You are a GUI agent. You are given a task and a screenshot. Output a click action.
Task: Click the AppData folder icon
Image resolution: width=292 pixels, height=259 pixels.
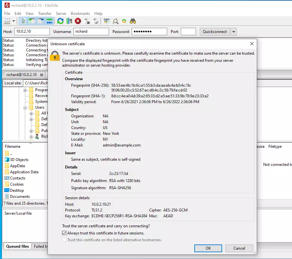coord(7,166)
